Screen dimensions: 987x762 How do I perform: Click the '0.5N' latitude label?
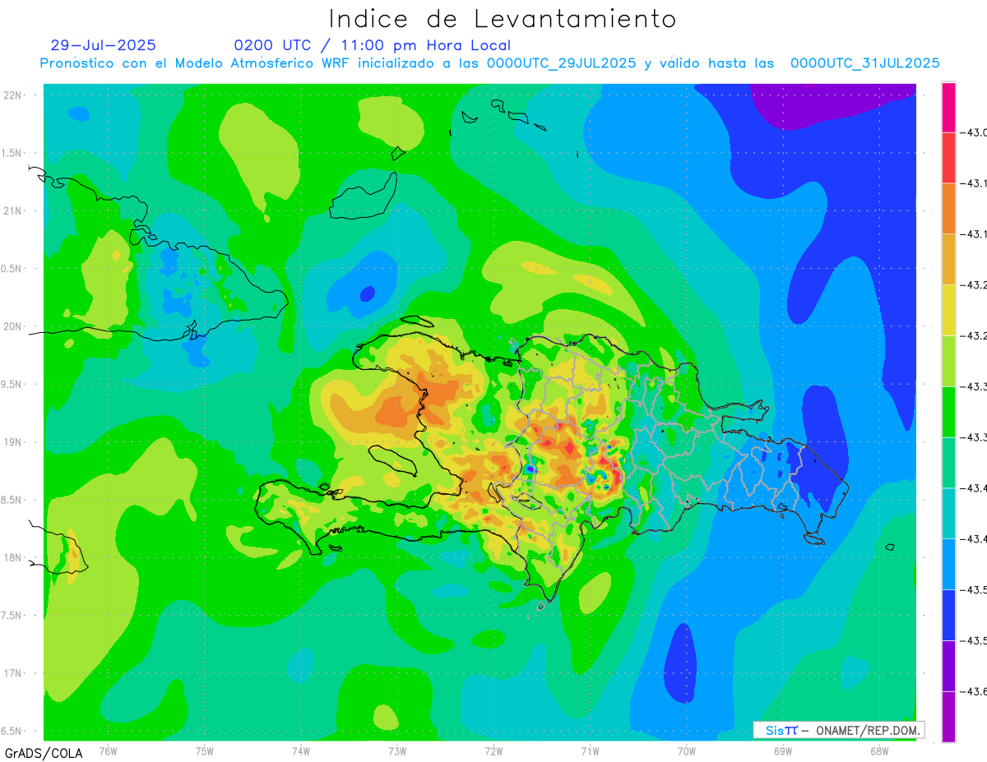[x=12, y=269]
